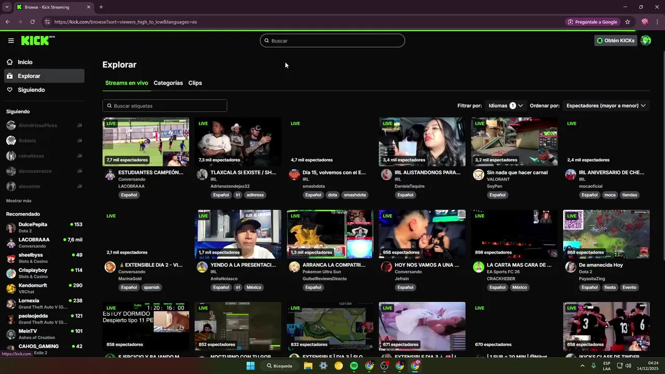The height and width of the screenshot is (374, 665).
Task: Open MeinTV recommended channel
Action: point(44,334)
